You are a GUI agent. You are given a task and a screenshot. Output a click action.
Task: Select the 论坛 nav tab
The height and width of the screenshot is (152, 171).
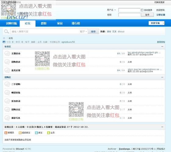point(28,23)
